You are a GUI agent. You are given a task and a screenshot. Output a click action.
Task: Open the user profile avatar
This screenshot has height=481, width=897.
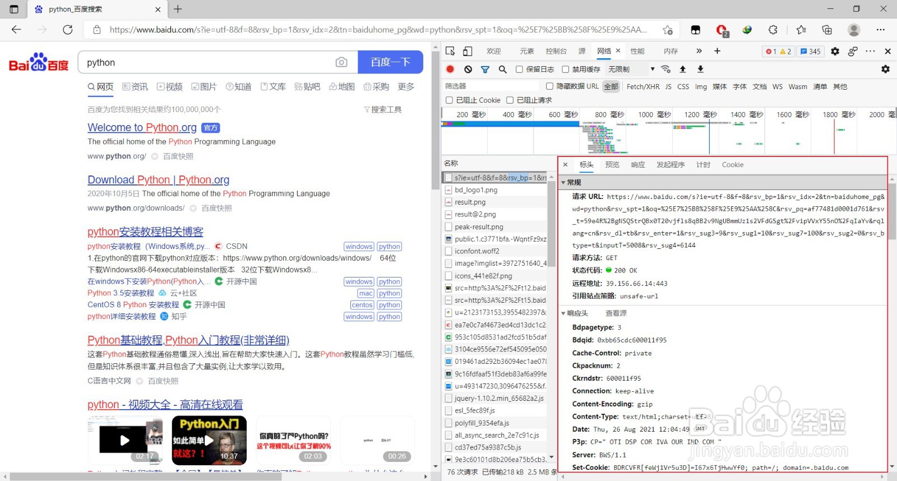[854, 30]
